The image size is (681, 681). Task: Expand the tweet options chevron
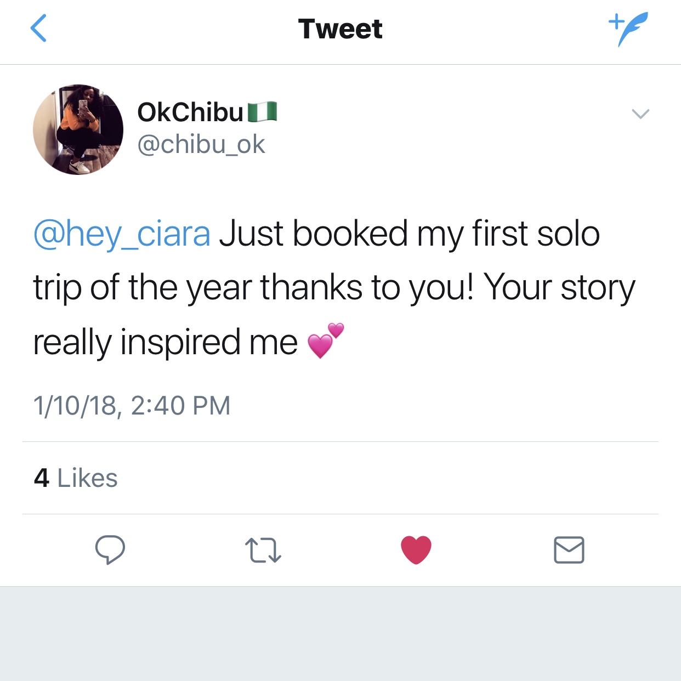[x=640, y=113]
